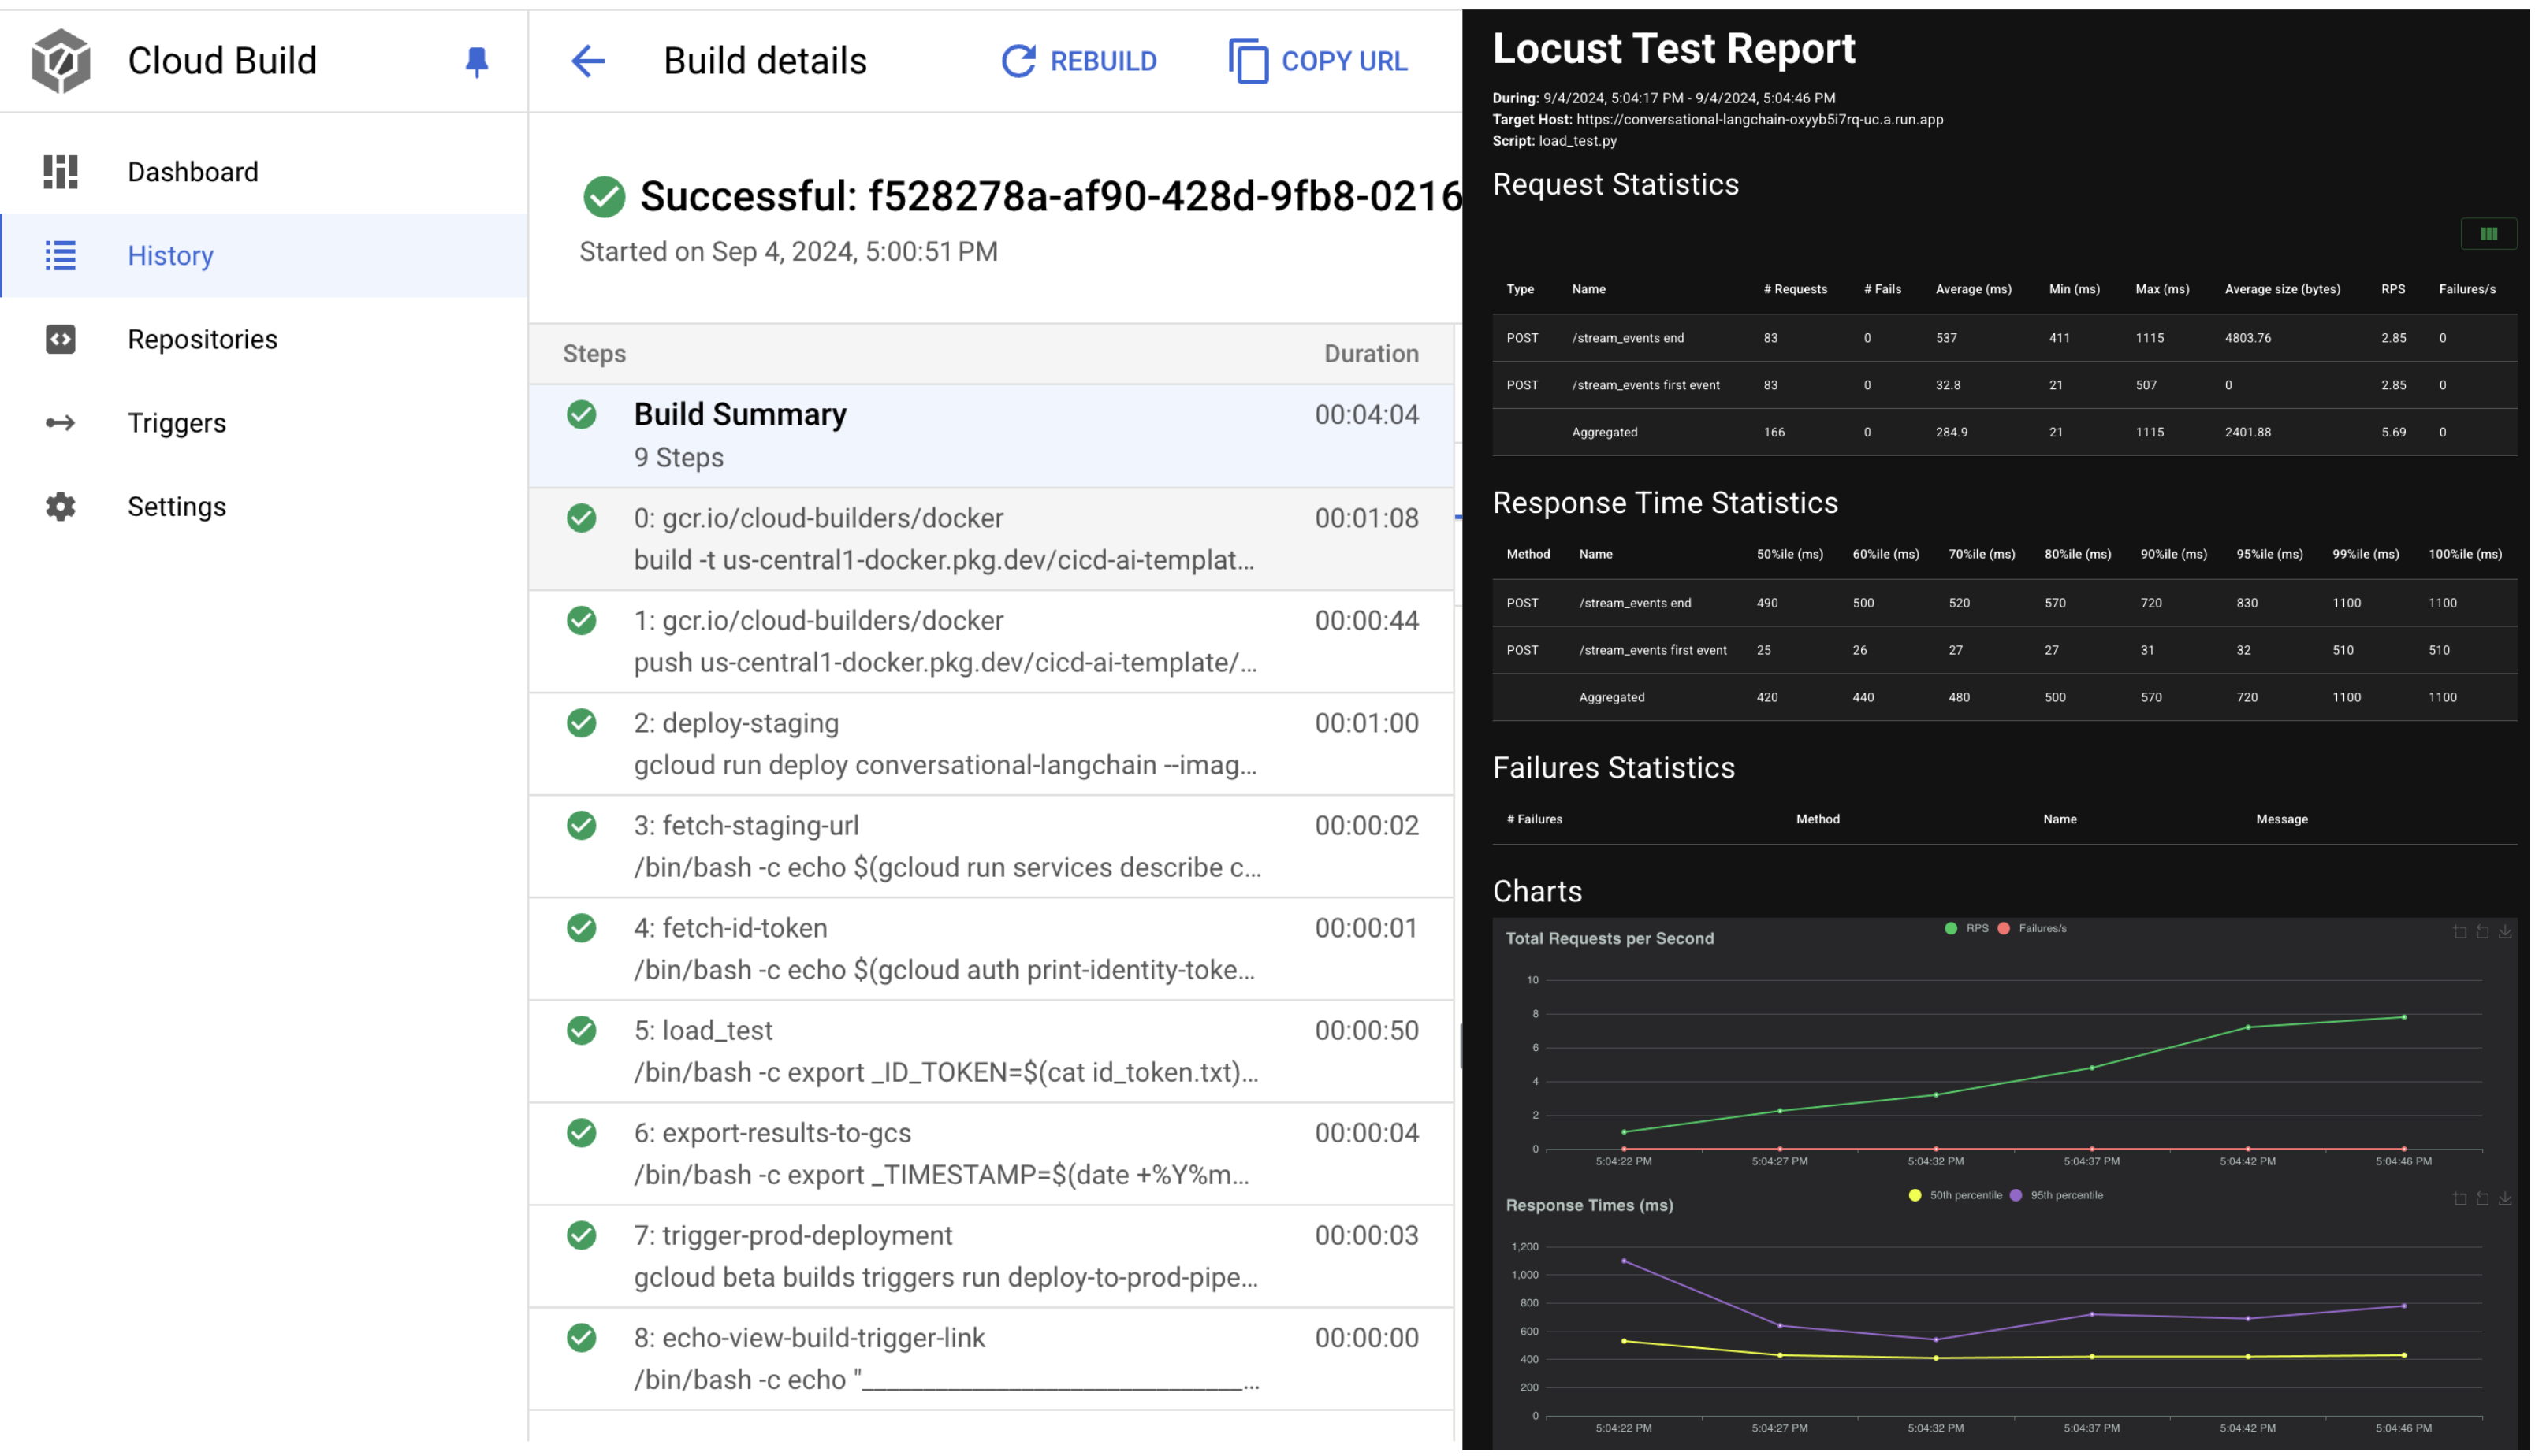
Task: Download the Total Requests per Second chart
Action: pos(2504,932)
